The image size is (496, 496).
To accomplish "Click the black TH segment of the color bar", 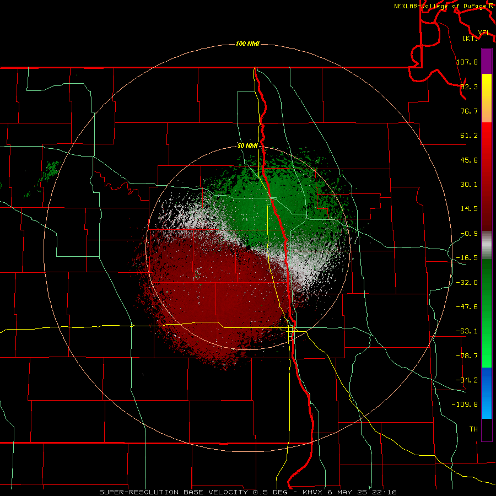I will [x=487, y=429].
